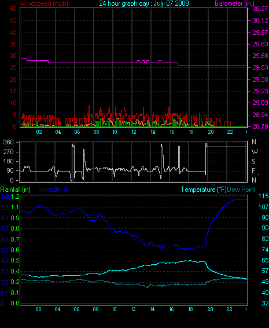Click the Temperature (°F) legend label
Image resolution: width=269 pixels, height=328 pixels.
204,189
